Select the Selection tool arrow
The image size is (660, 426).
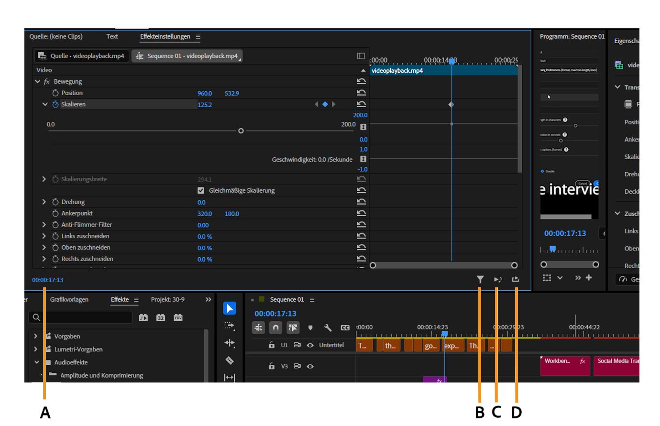point(230,308)
